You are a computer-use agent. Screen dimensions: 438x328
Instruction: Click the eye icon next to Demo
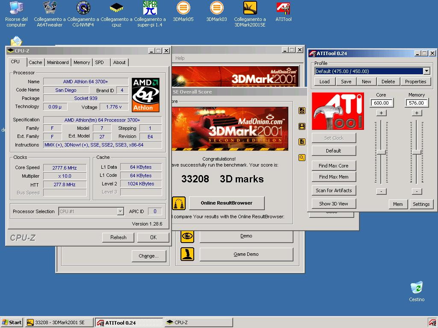click(187, 236)
